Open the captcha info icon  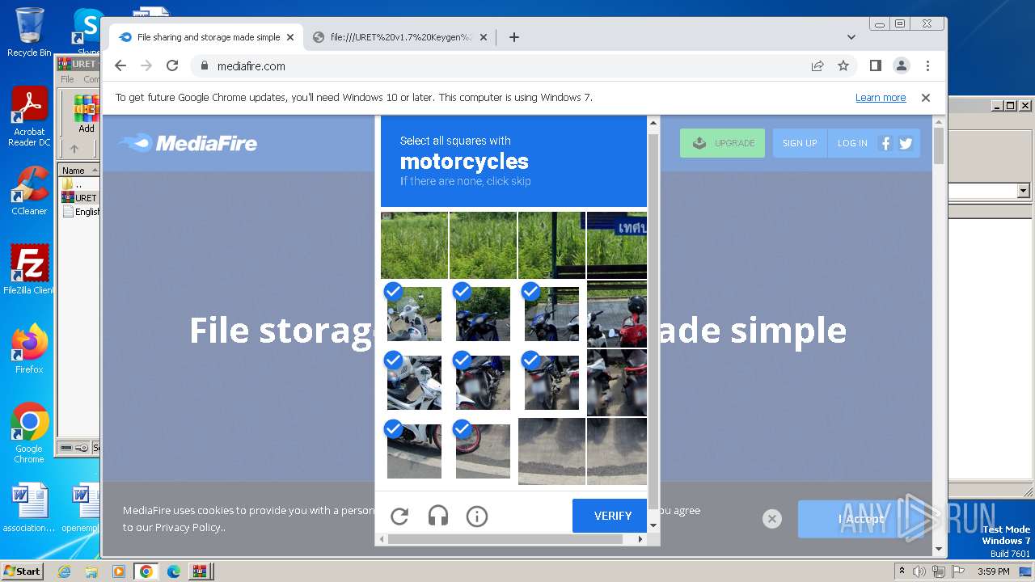pos(477,516)
